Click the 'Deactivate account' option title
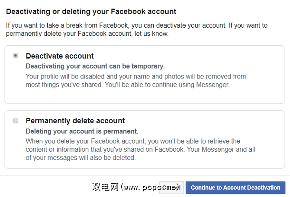This screenshot has height=197, width=290. click(x=60, y=56)
